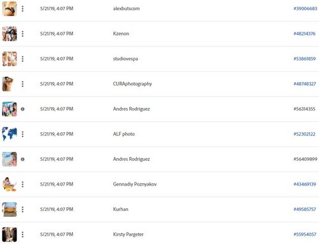This screenshot has width=319, height=244.
Task: Open the three-dot menu for studiovespa row
Action: point(22,59)
